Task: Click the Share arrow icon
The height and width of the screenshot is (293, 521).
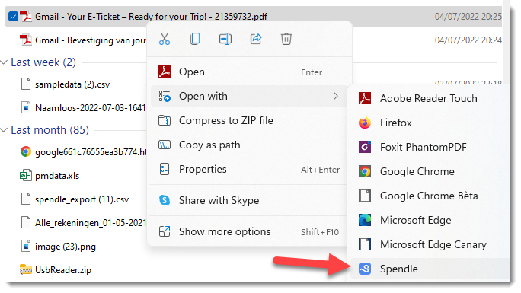Action: point(256,39)
